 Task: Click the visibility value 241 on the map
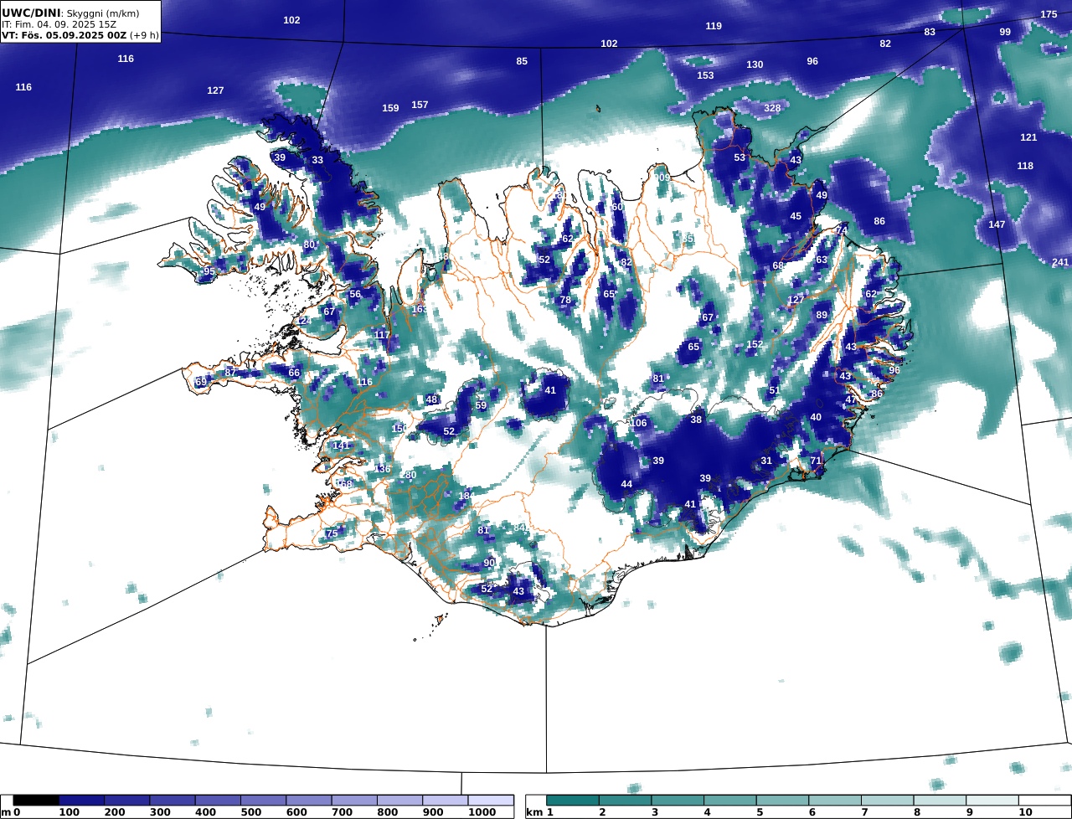click(1060, 262)
